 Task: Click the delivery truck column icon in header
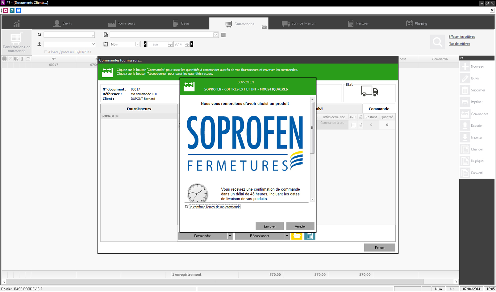pos(16,59)
